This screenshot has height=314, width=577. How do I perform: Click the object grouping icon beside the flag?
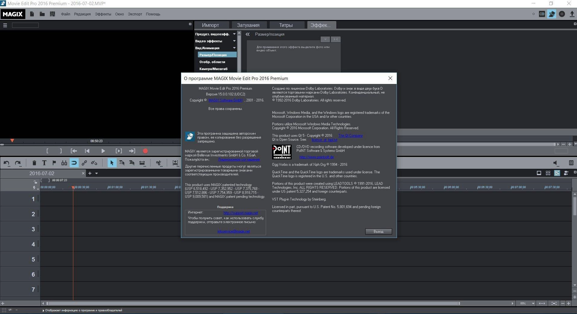64,163
